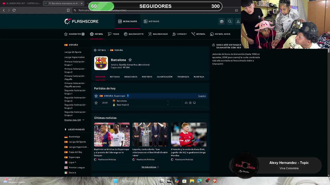330x185 pixels.
Task: Switch to the Traspasos tab
Action: pos(183,77)
